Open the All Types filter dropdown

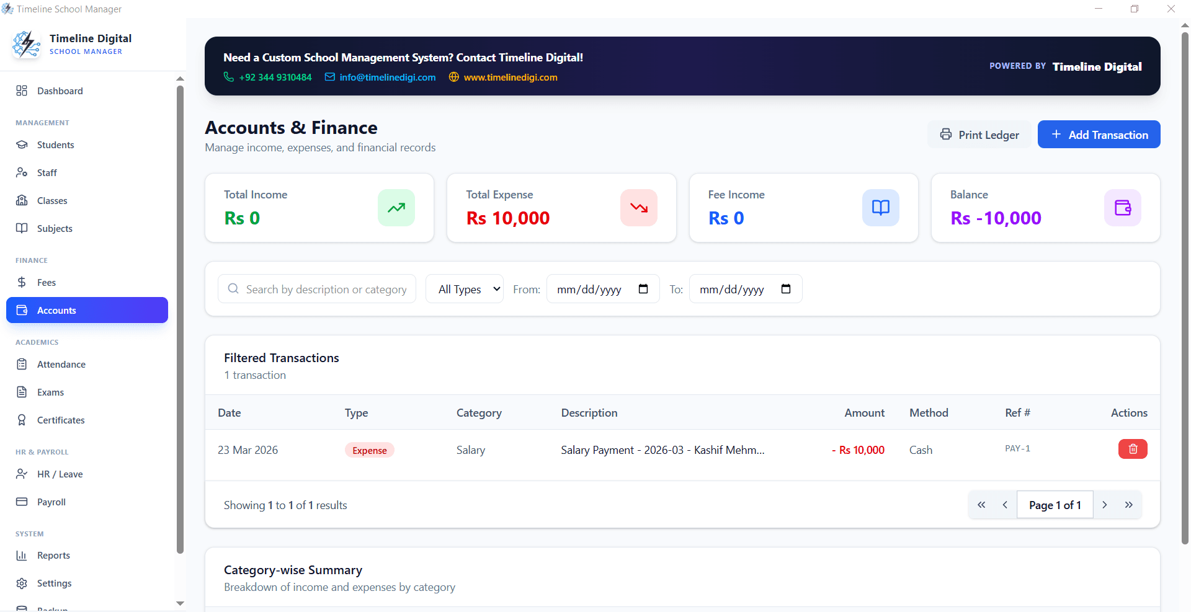[464, 288]
